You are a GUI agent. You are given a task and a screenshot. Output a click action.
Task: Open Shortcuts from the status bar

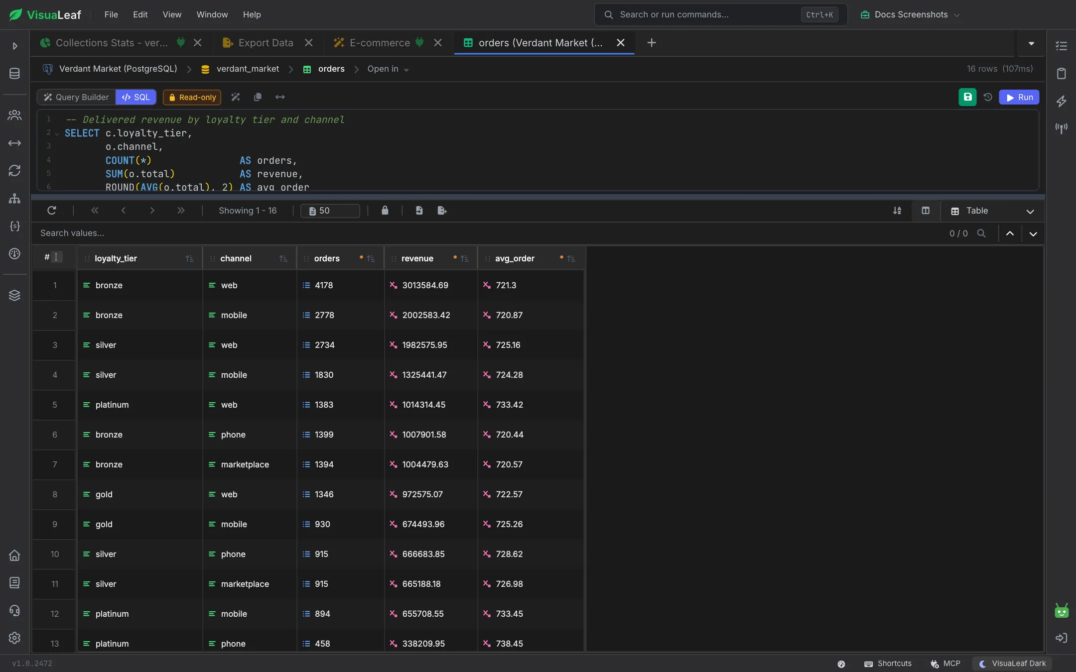coord(888,664)
